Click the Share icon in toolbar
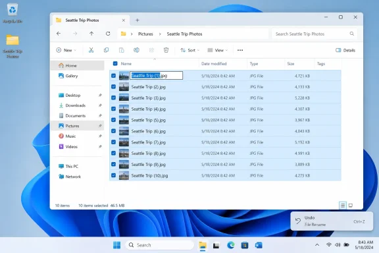This screenshot has height=253, width=379. coord(151,50)
